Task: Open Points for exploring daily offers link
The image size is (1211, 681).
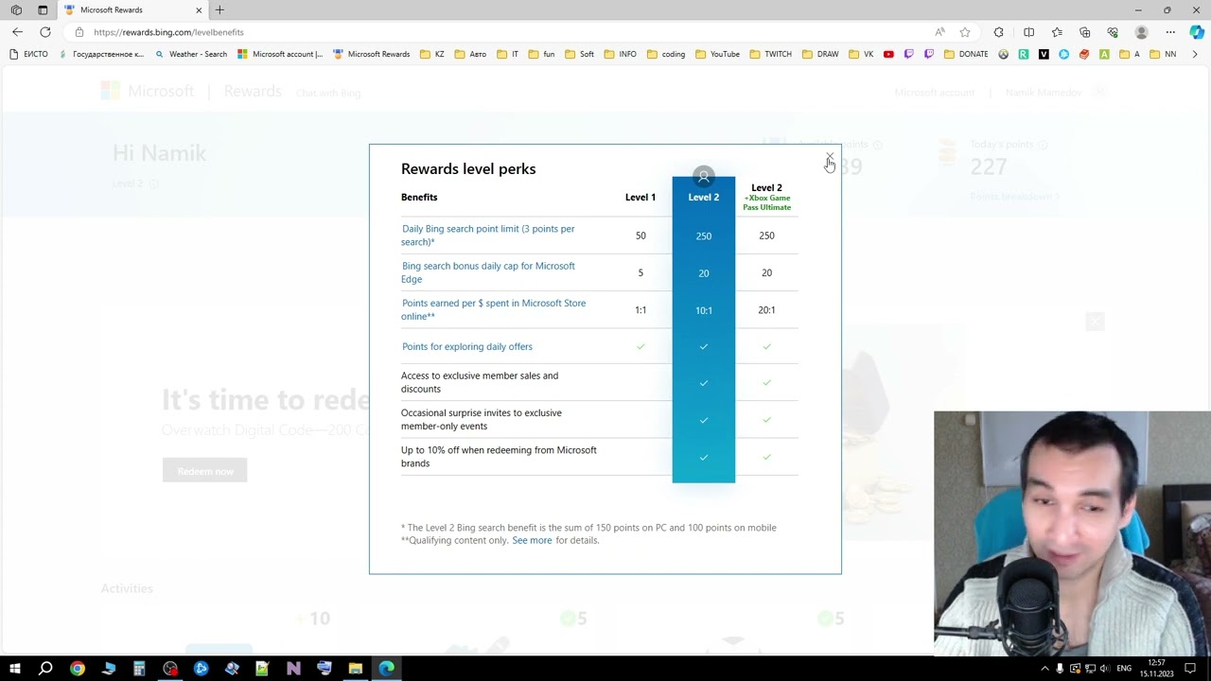Action: pos(467,347)
